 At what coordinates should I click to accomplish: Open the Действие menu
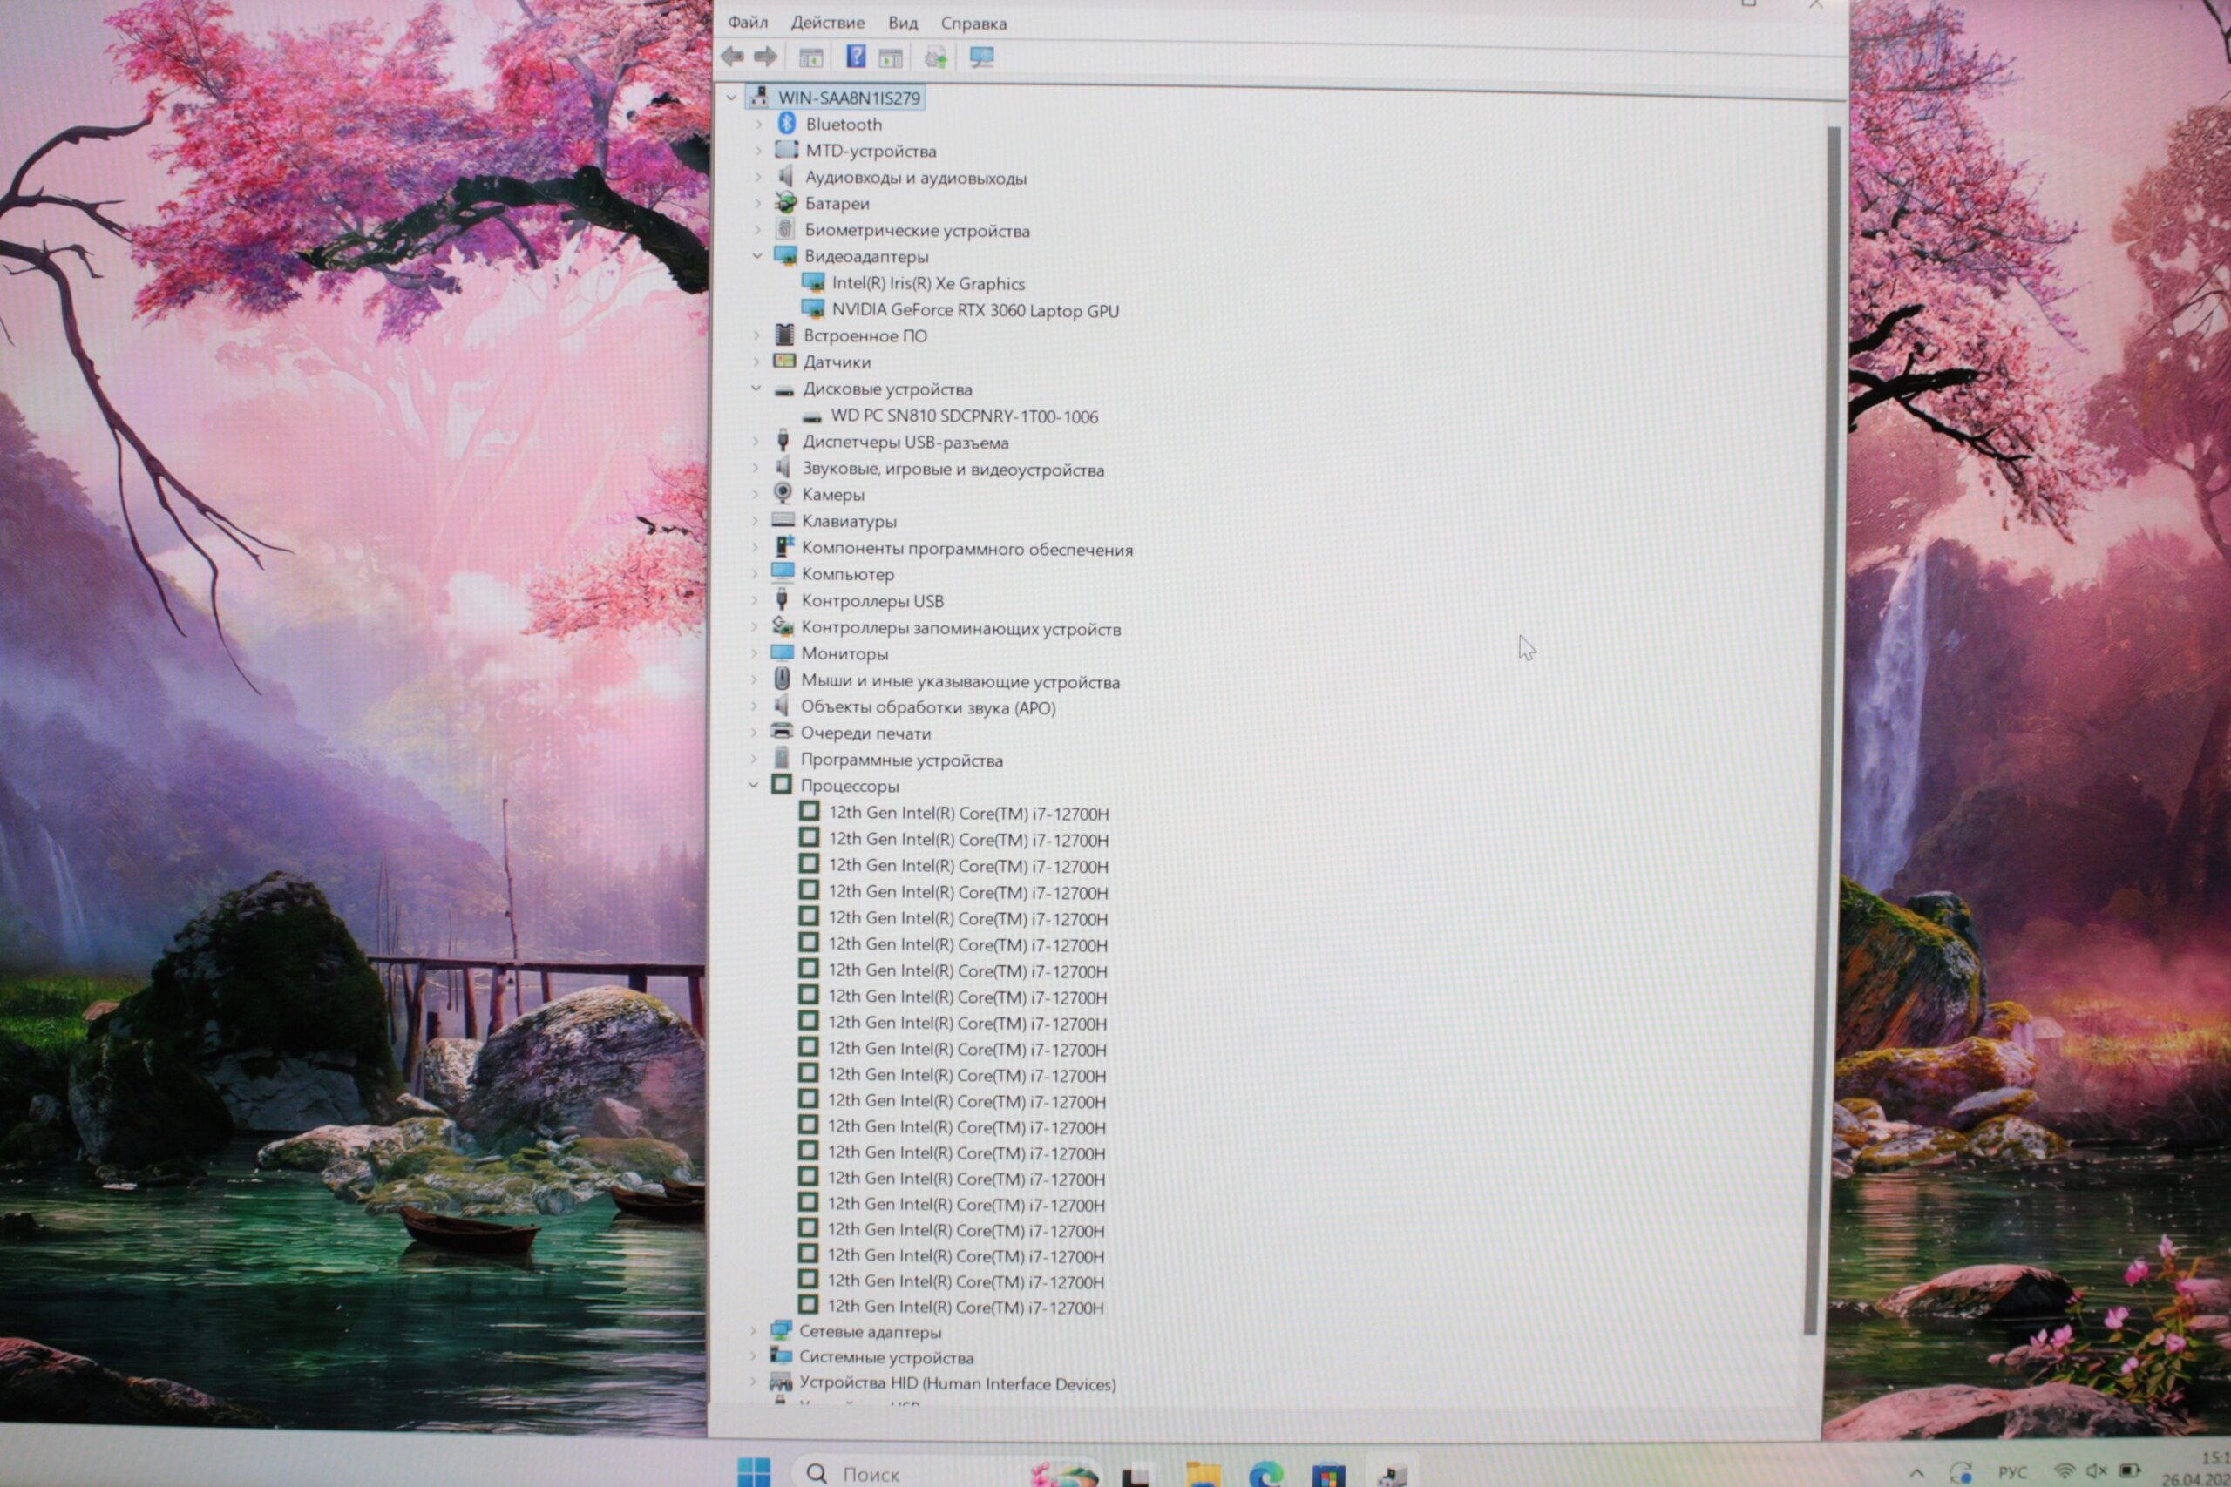pyautogui.click(x=827, y=23)
